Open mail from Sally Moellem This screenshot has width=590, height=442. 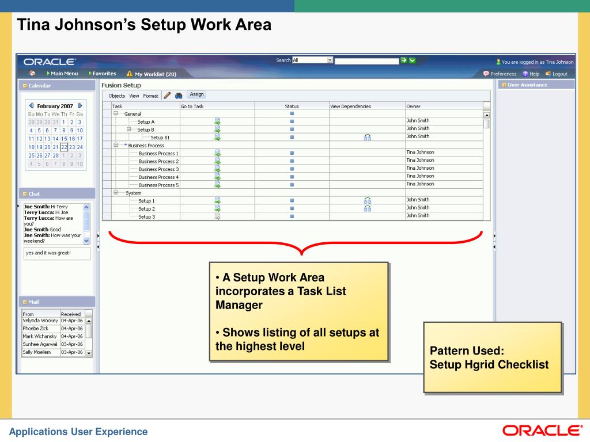(54, 352)
